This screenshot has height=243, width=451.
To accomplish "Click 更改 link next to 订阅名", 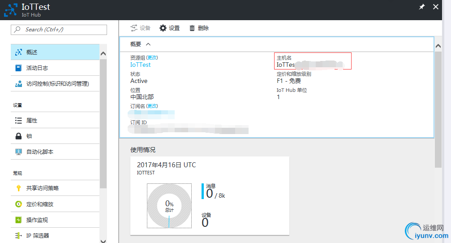I will (152, 106).
